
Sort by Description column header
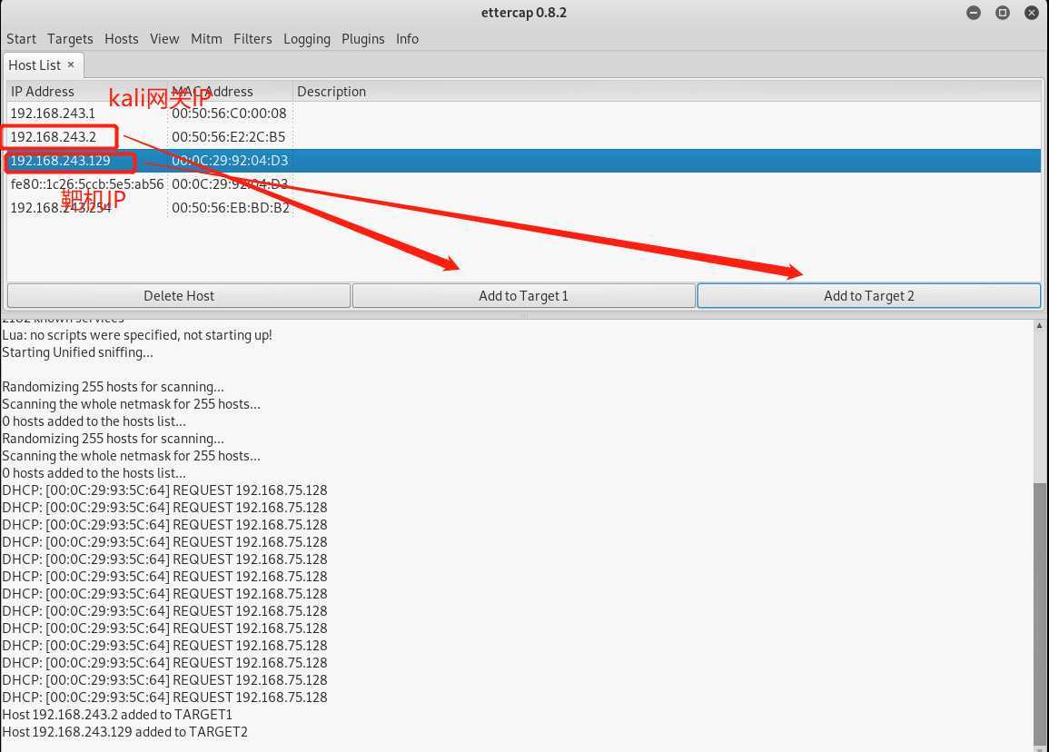pos(667,91)
